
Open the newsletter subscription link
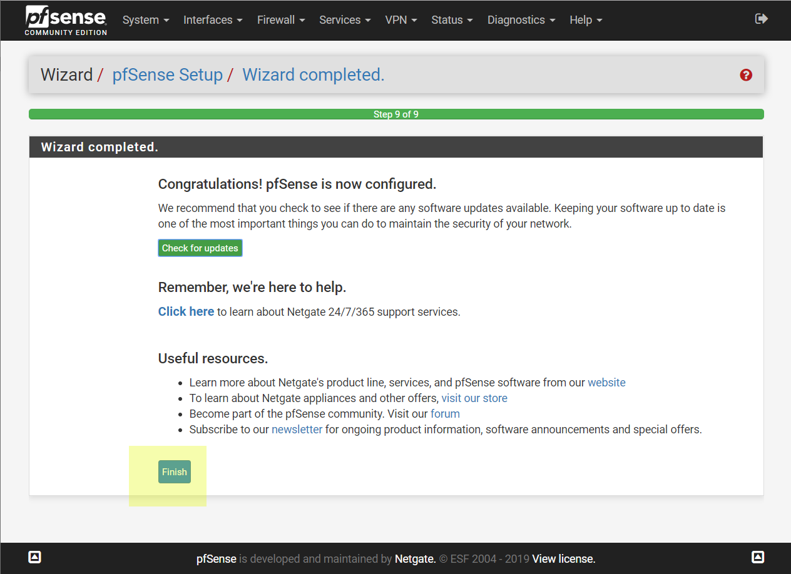297,430
